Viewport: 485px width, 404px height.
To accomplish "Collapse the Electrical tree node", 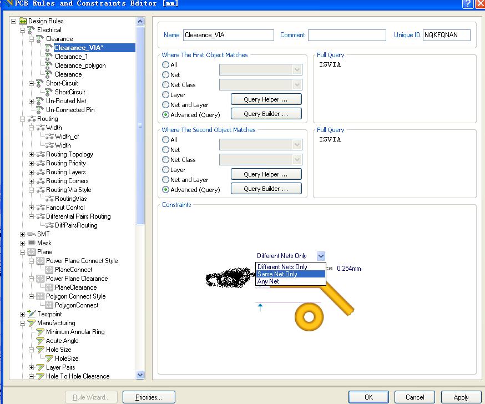I will 22,30.
